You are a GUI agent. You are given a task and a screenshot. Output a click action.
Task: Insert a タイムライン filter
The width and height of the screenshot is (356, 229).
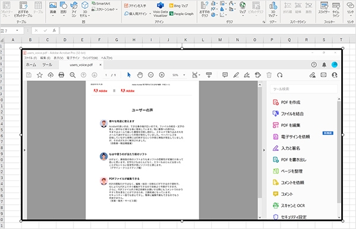(x=336, y=9)
